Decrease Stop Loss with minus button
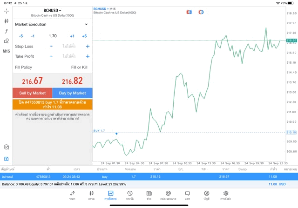Image resolution: width=298 pixels, height=208 pixels. (x=51, y=46)
